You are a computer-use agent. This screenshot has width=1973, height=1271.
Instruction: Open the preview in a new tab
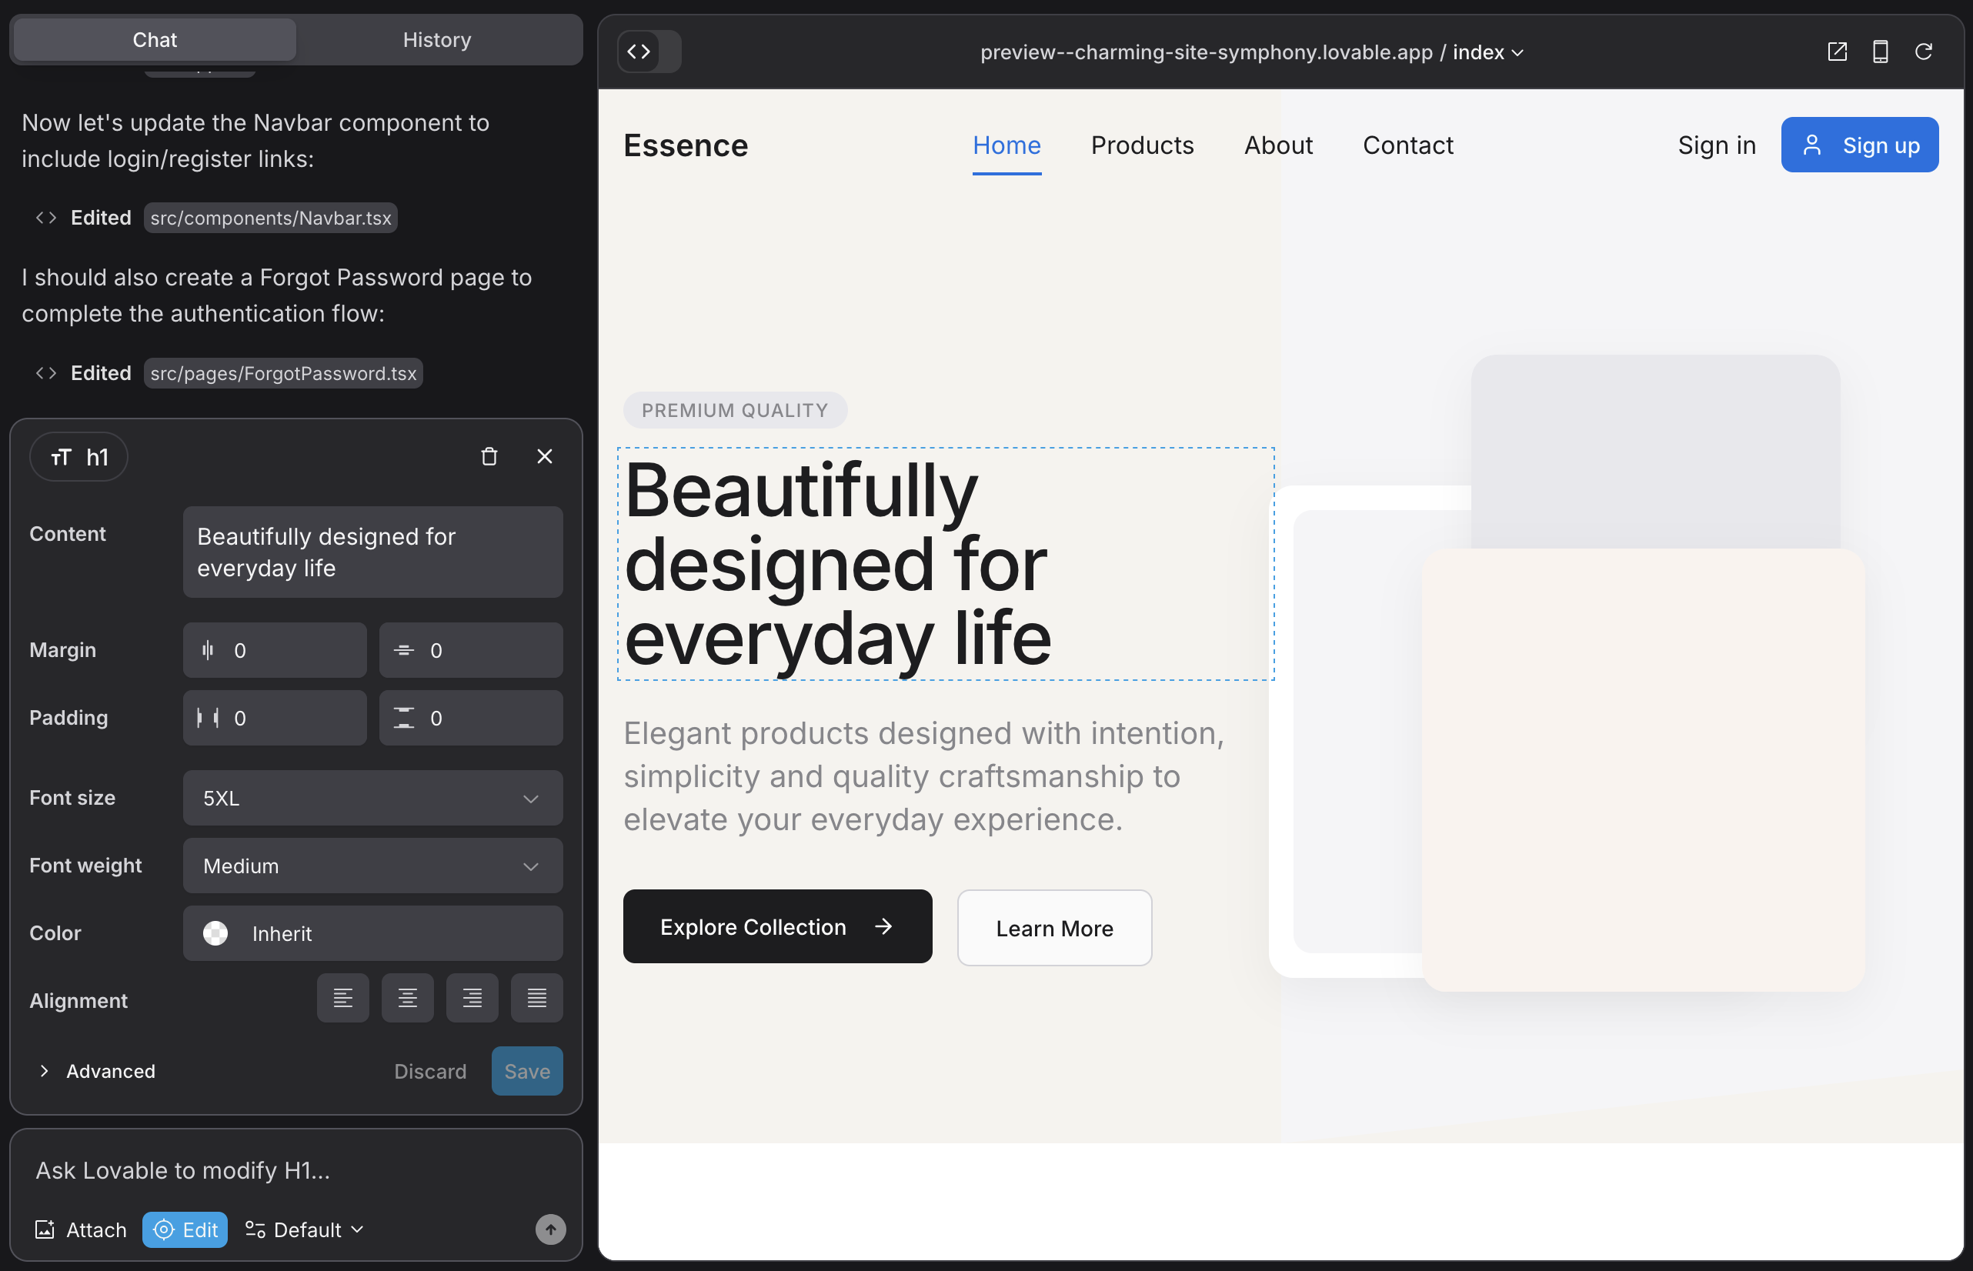click(1837, 52)
